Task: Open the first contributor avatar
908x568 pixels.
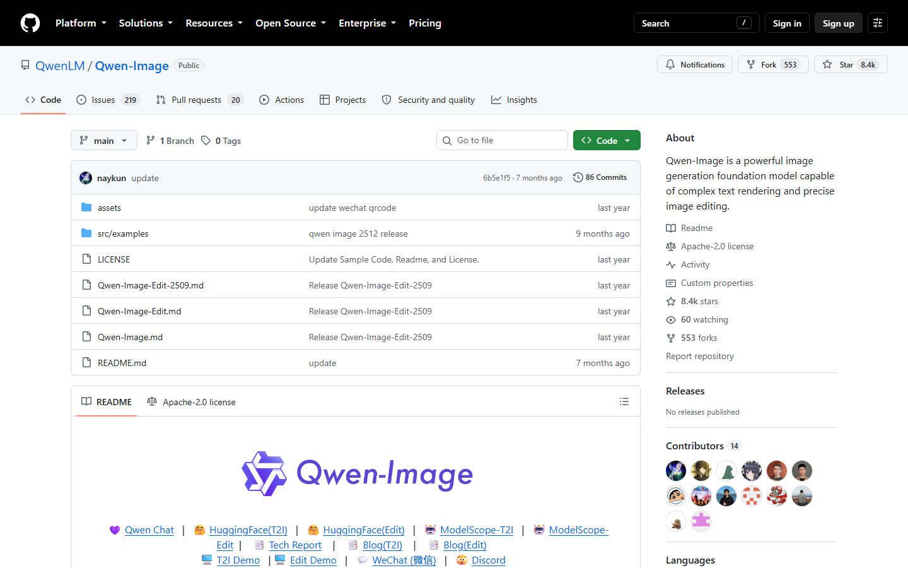Action: pyautogui.click(x=676, y=471)
